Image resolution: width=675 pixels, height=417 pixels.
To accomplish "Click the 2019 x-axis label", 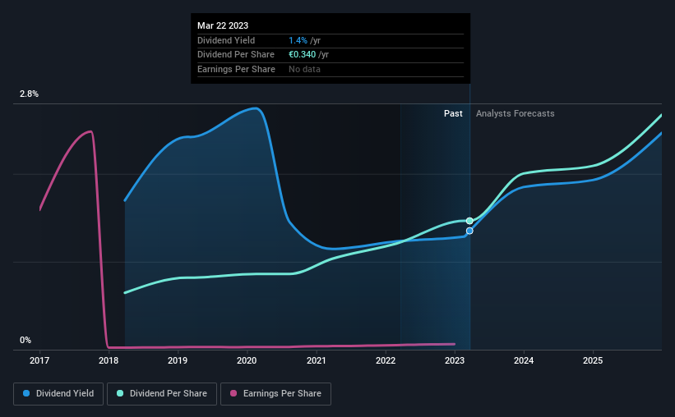I will pyautogui.click(x=178, y=360).
